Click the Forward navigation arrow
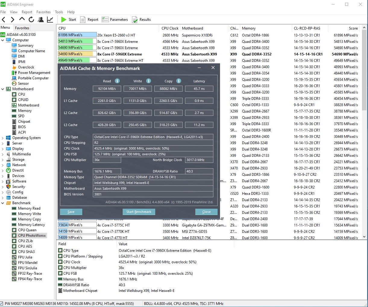 13,20
